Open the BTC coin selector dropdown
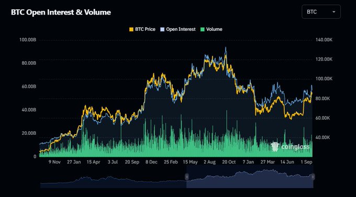Viewport: 356px width, 197px height. pos(321,12)
